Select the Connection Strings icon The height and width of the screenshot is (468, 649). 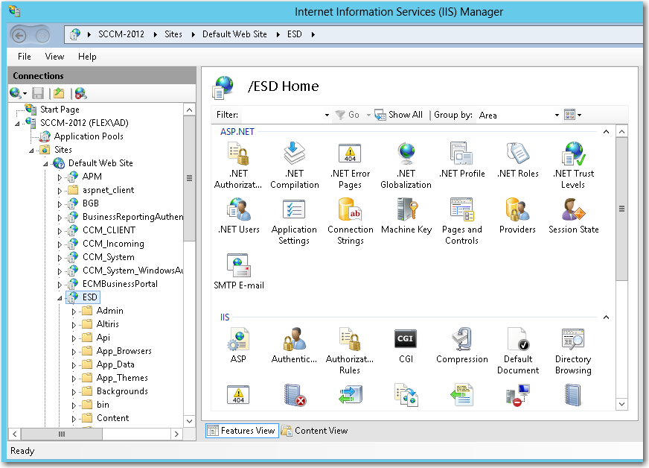point(350,210)
